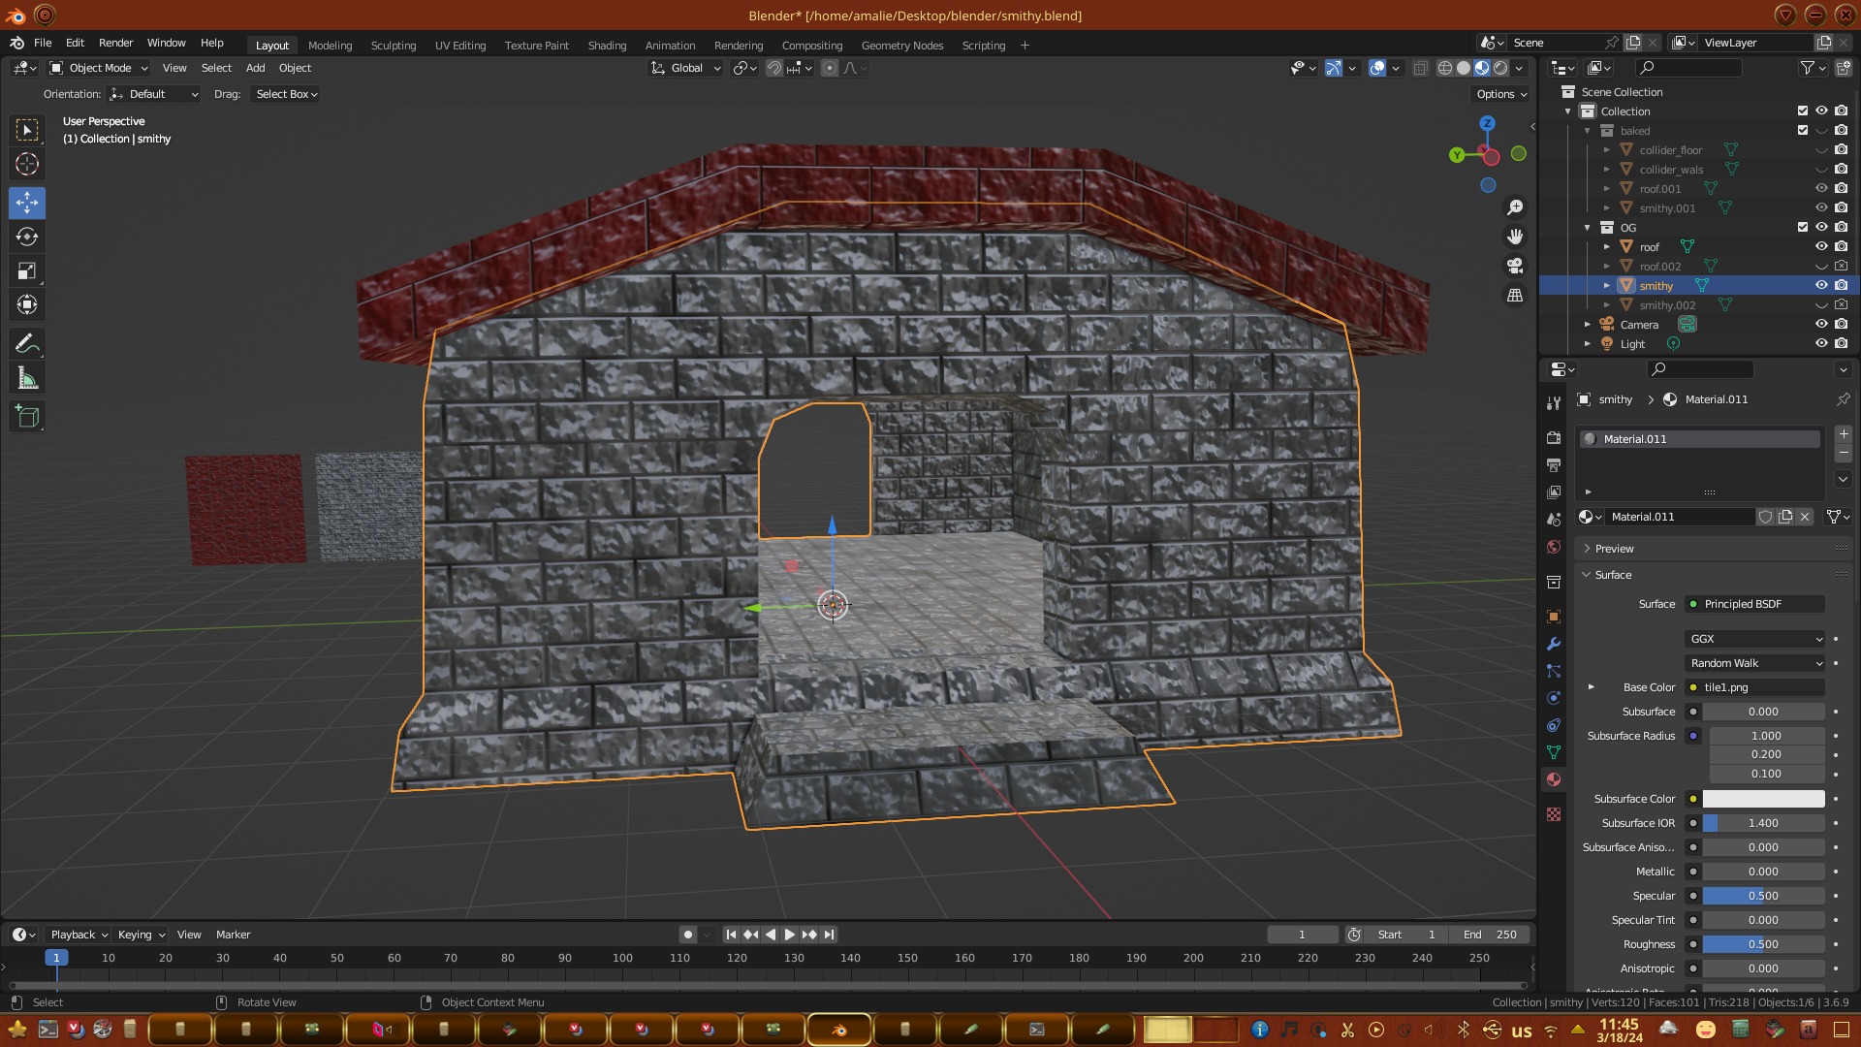The height and width of the screenshot is (1047, 1861).
Task: Open the Random Walk subsurface method dropdown
Action: (x=1755, y=663)
